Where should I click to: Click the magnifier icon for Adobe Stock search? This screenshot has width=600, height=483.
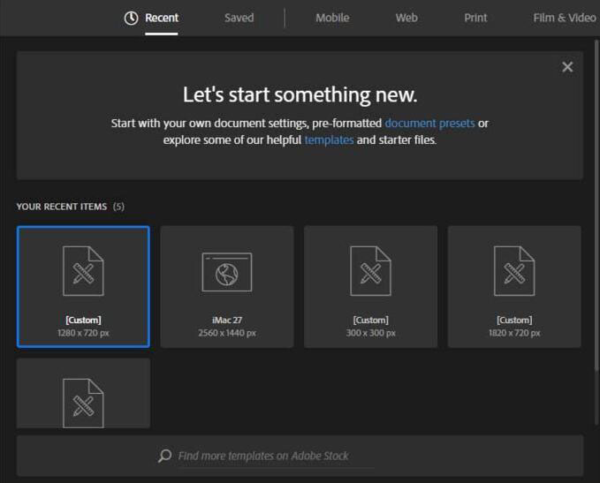[x=164, y=457]
